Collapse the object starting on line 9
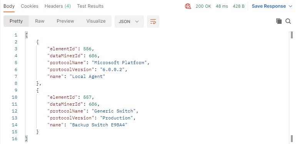 tap(38, 90)
